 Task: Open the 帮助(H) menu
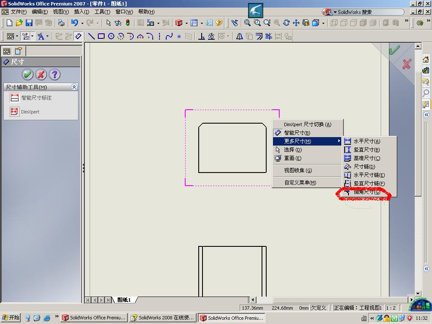point(146,12)
